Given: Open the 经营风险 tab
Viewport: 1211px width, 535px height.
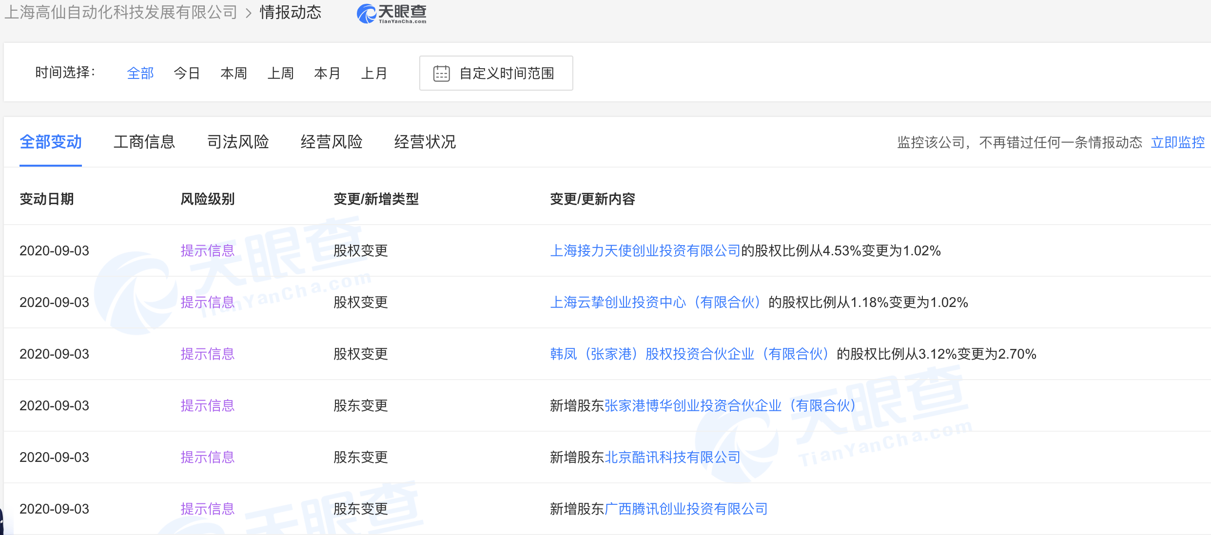Looking at the screenshot, I should 332,142.
